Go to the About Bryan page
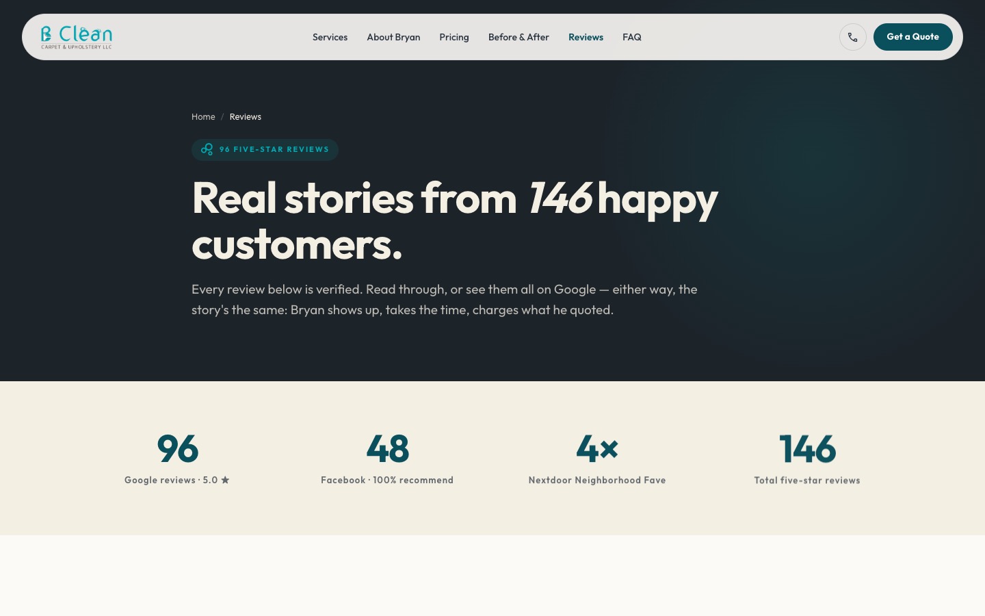The width and height of the screenshot is (985, 616). [393, 37]
